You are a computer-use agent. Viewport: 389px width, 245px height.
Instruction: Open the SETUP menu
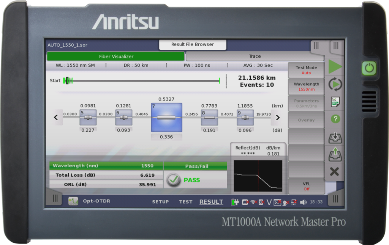tap(160, 202)
